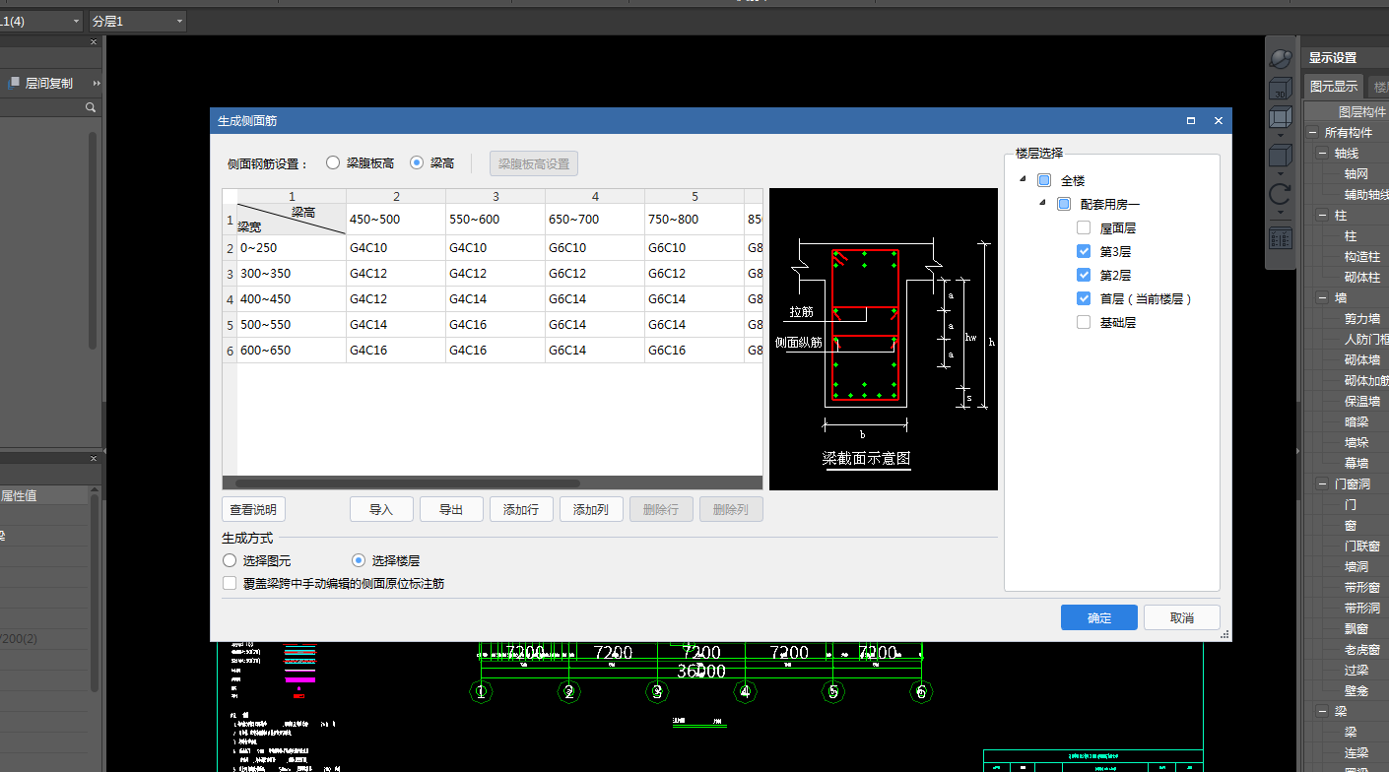1389x772 pixels.
Task: Open dropdown under solid cube icon
Action: pos(1281,172)
